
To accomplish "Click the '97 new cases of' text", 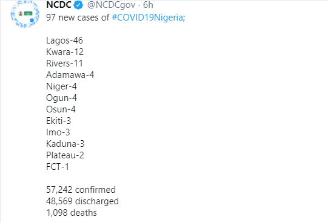I will coord(78,18).
